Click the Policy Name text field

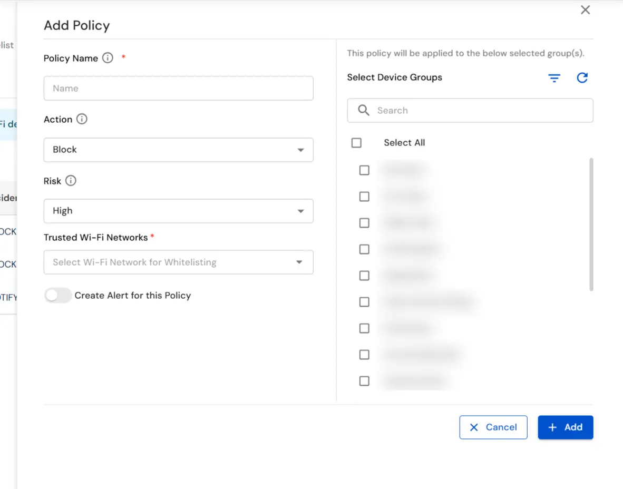(x=178, y=88)
